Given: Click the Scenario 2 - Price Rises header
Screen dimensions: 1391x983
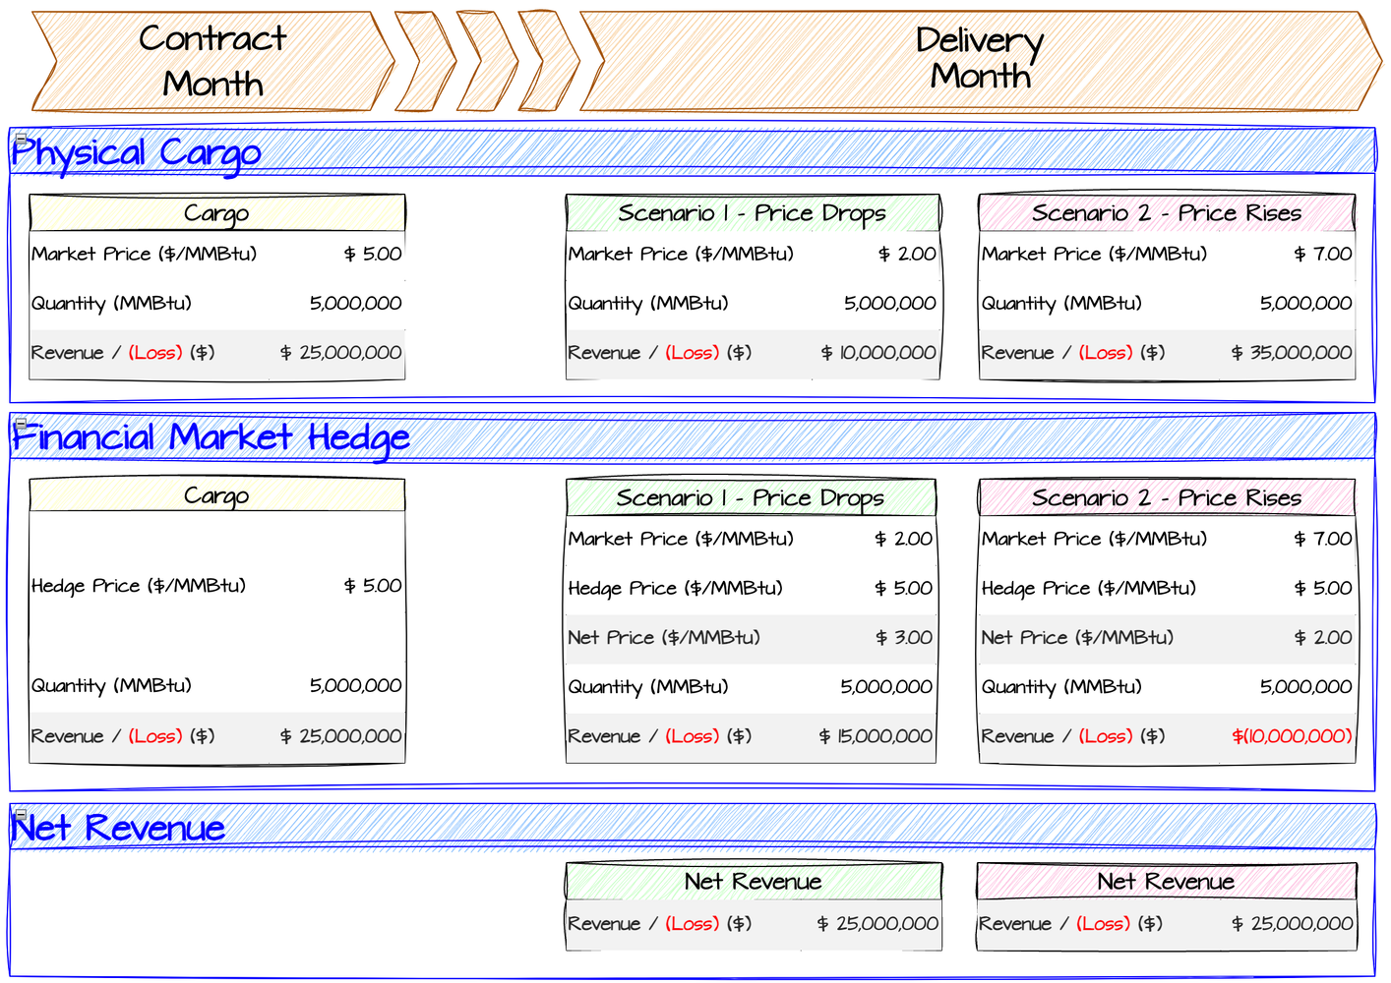Looking at the screenshot, I should coord(1167,212).
